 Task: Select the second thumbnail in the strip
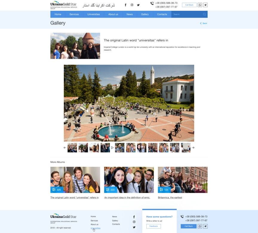pyautogui.click(x=83, y=148)
